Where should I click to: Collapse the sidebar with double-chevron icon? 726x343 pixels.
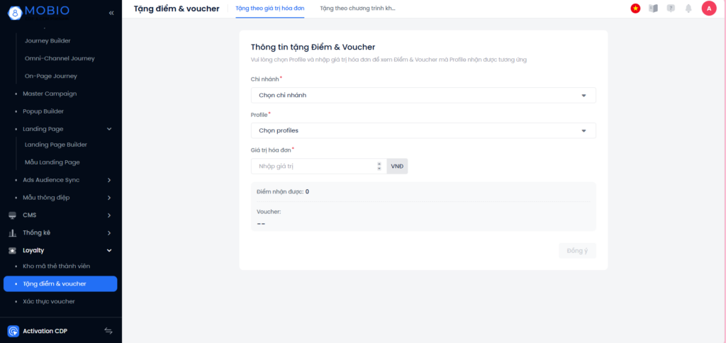tap(111, 13)
